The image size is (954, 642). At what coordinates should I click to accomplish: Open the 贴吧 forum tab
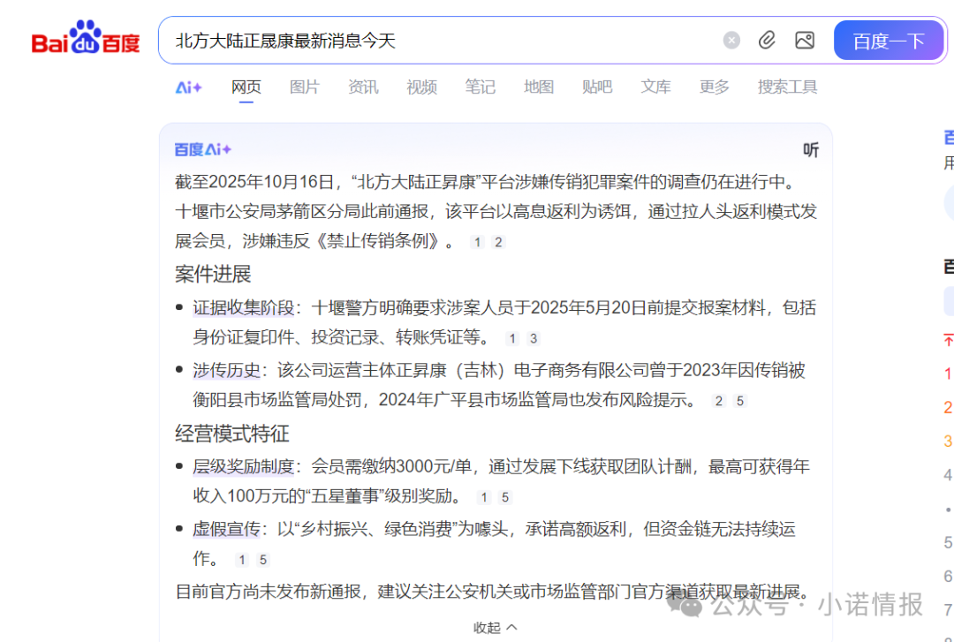pos(597,87)
